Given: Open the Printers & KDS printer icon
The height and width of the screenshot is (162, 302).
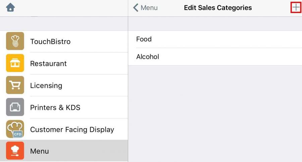Looking at the screenshot, I should pyautogui.click(x=15, y=107).
